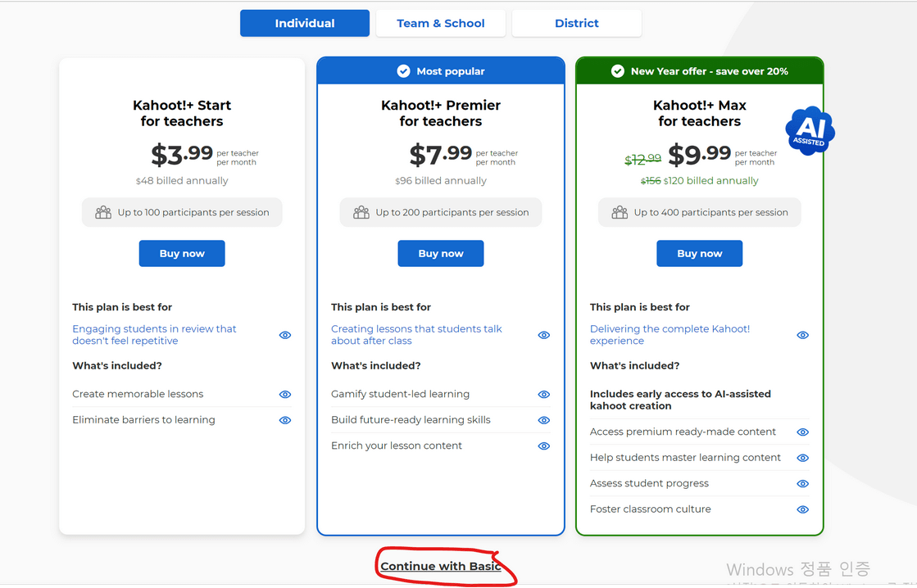Toggle eye icon for Help students master learning content
This screenshot has height=588, width=917.
[x=803, y=458]
